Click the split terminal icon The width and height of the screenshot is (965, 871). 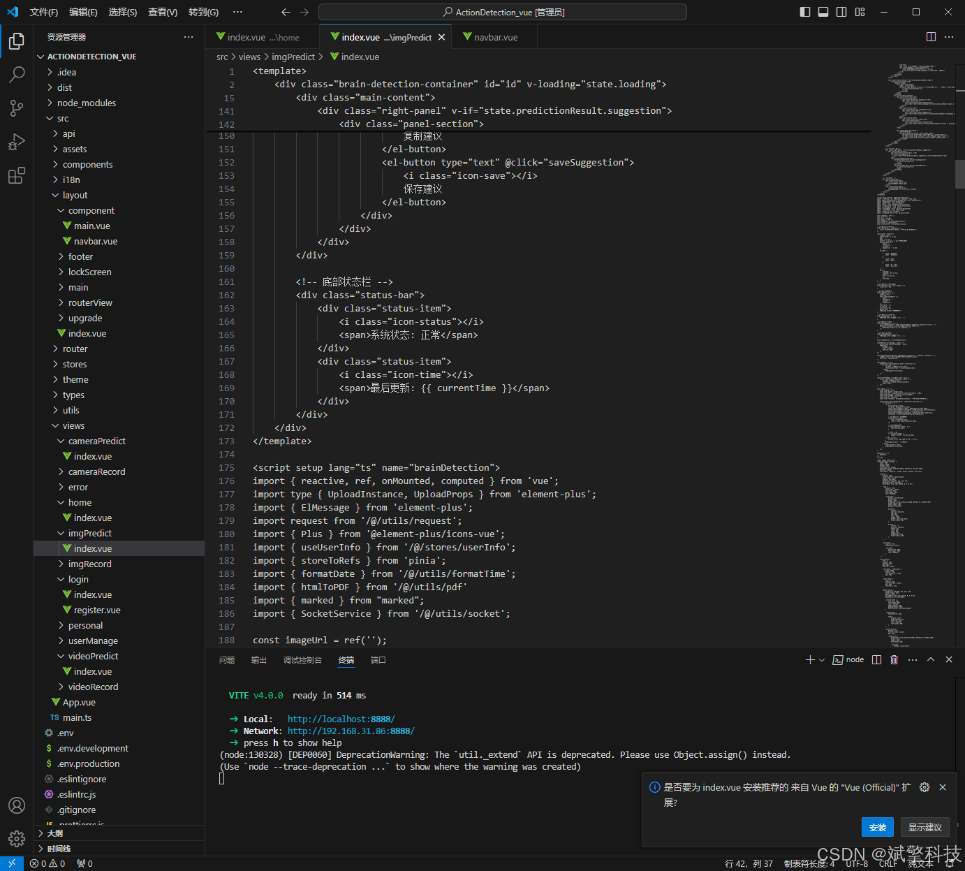876,659
